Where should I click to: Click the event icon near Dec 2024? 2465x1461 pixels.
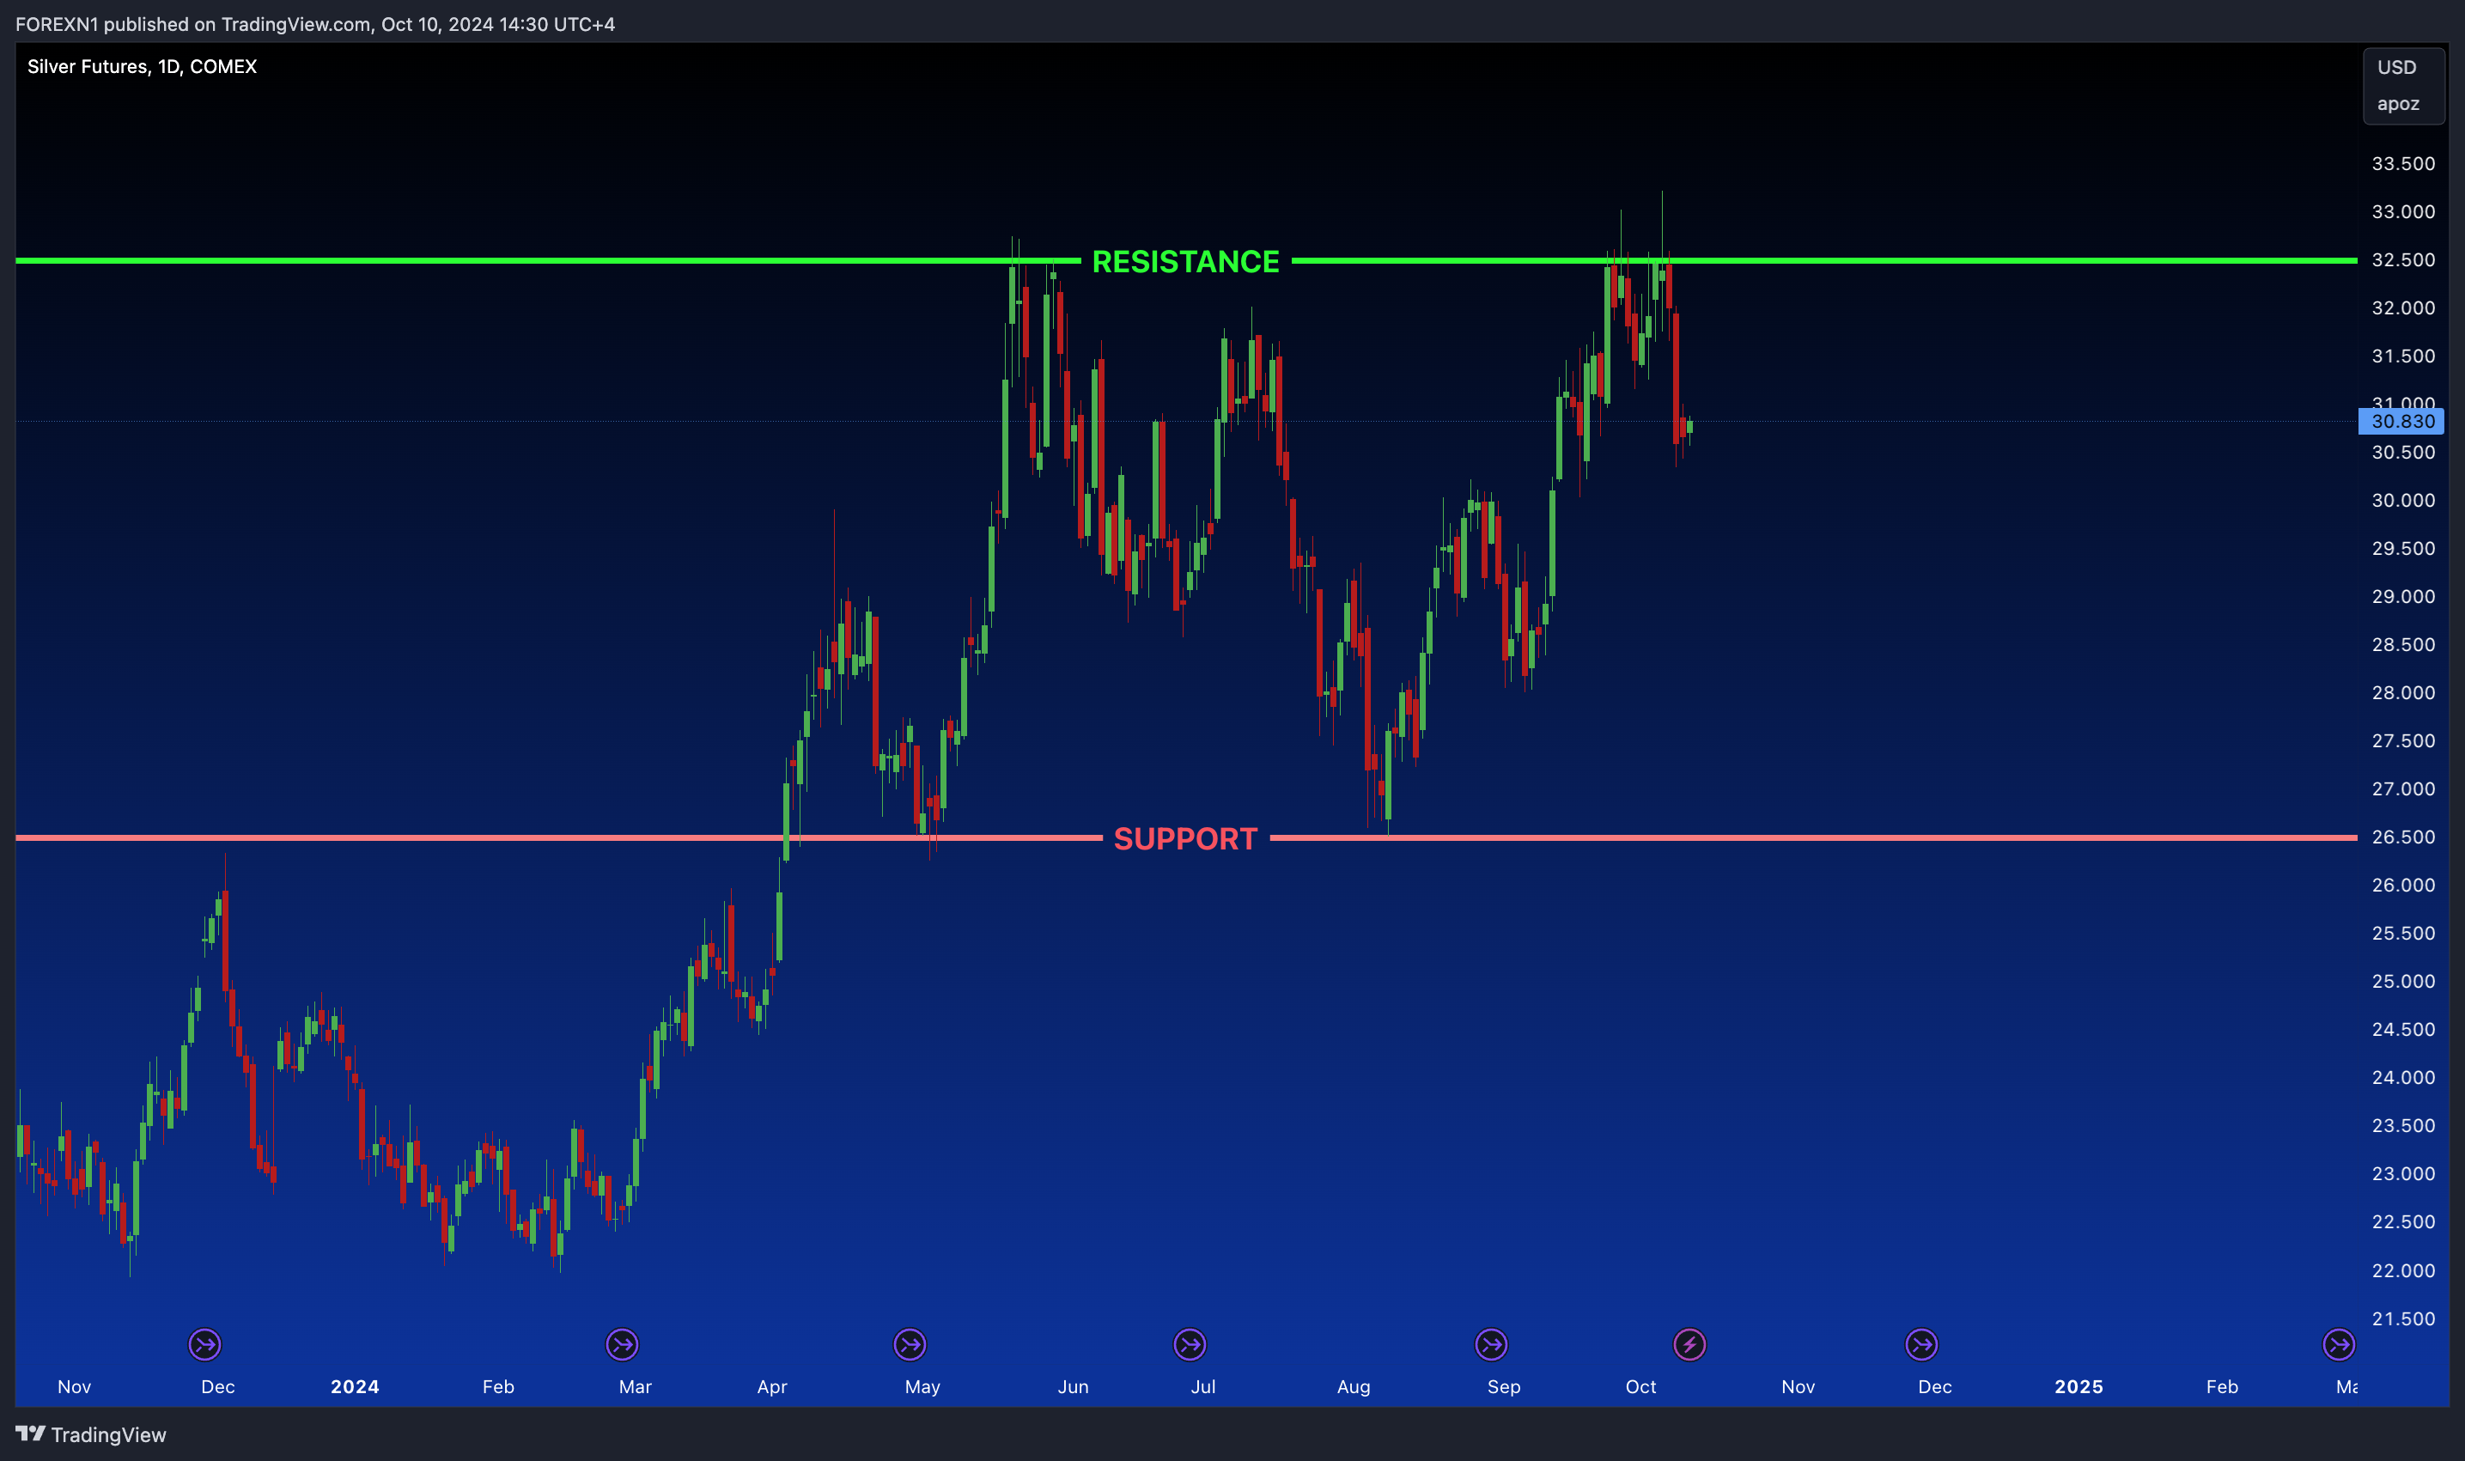[x=1921, y=1344]
